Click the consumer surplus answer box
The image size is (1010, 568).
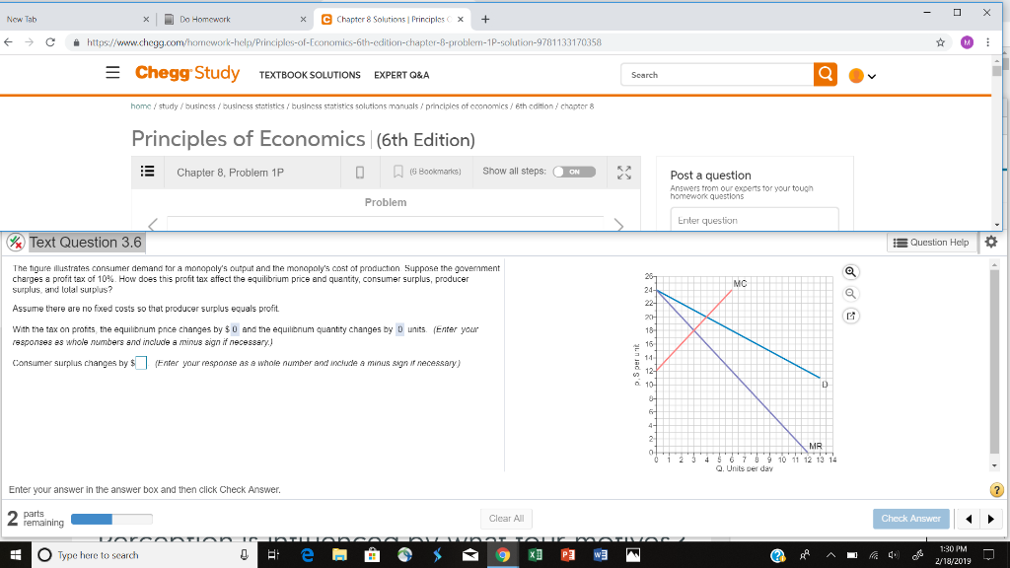coord(140,363)
